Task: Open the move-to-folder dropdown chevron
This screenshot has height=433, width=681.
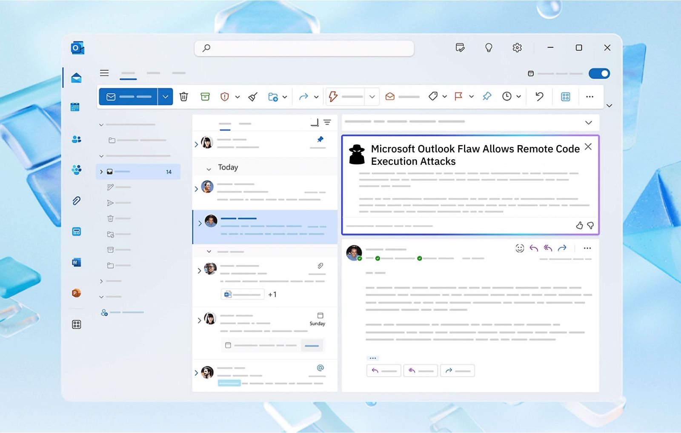Action: click(285, 97)
